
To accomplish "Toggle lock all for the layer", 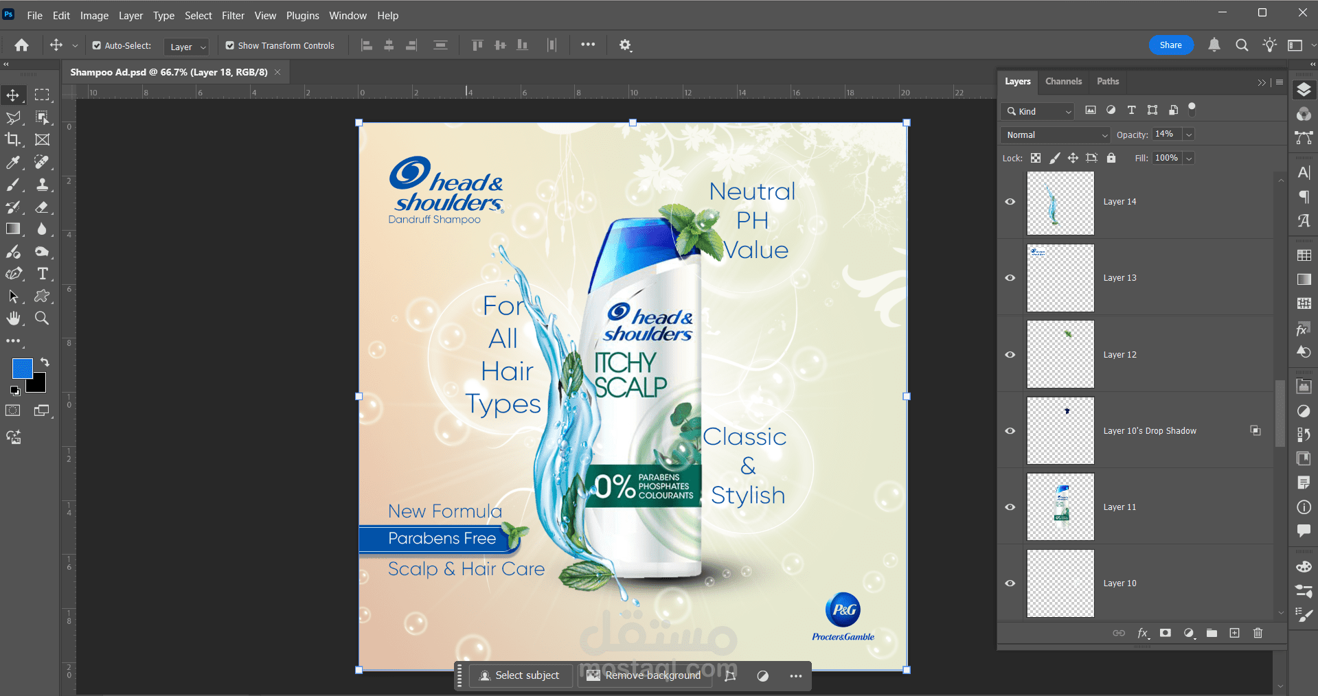I will tap(1111, 158).
